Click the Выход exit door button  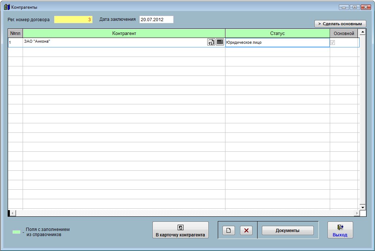point(340,230)
